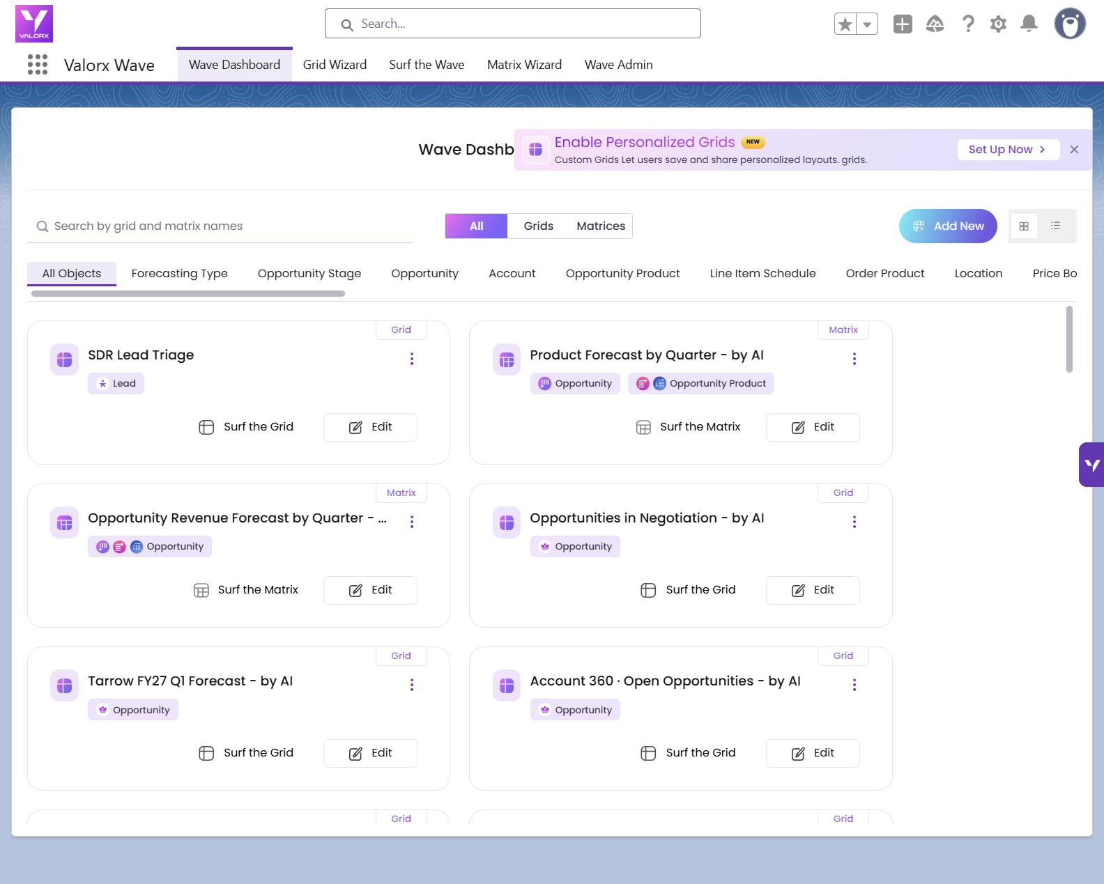This screenshot has width=1104, height=884.
Task: Click the Add New button
Action: coord(948,226)
